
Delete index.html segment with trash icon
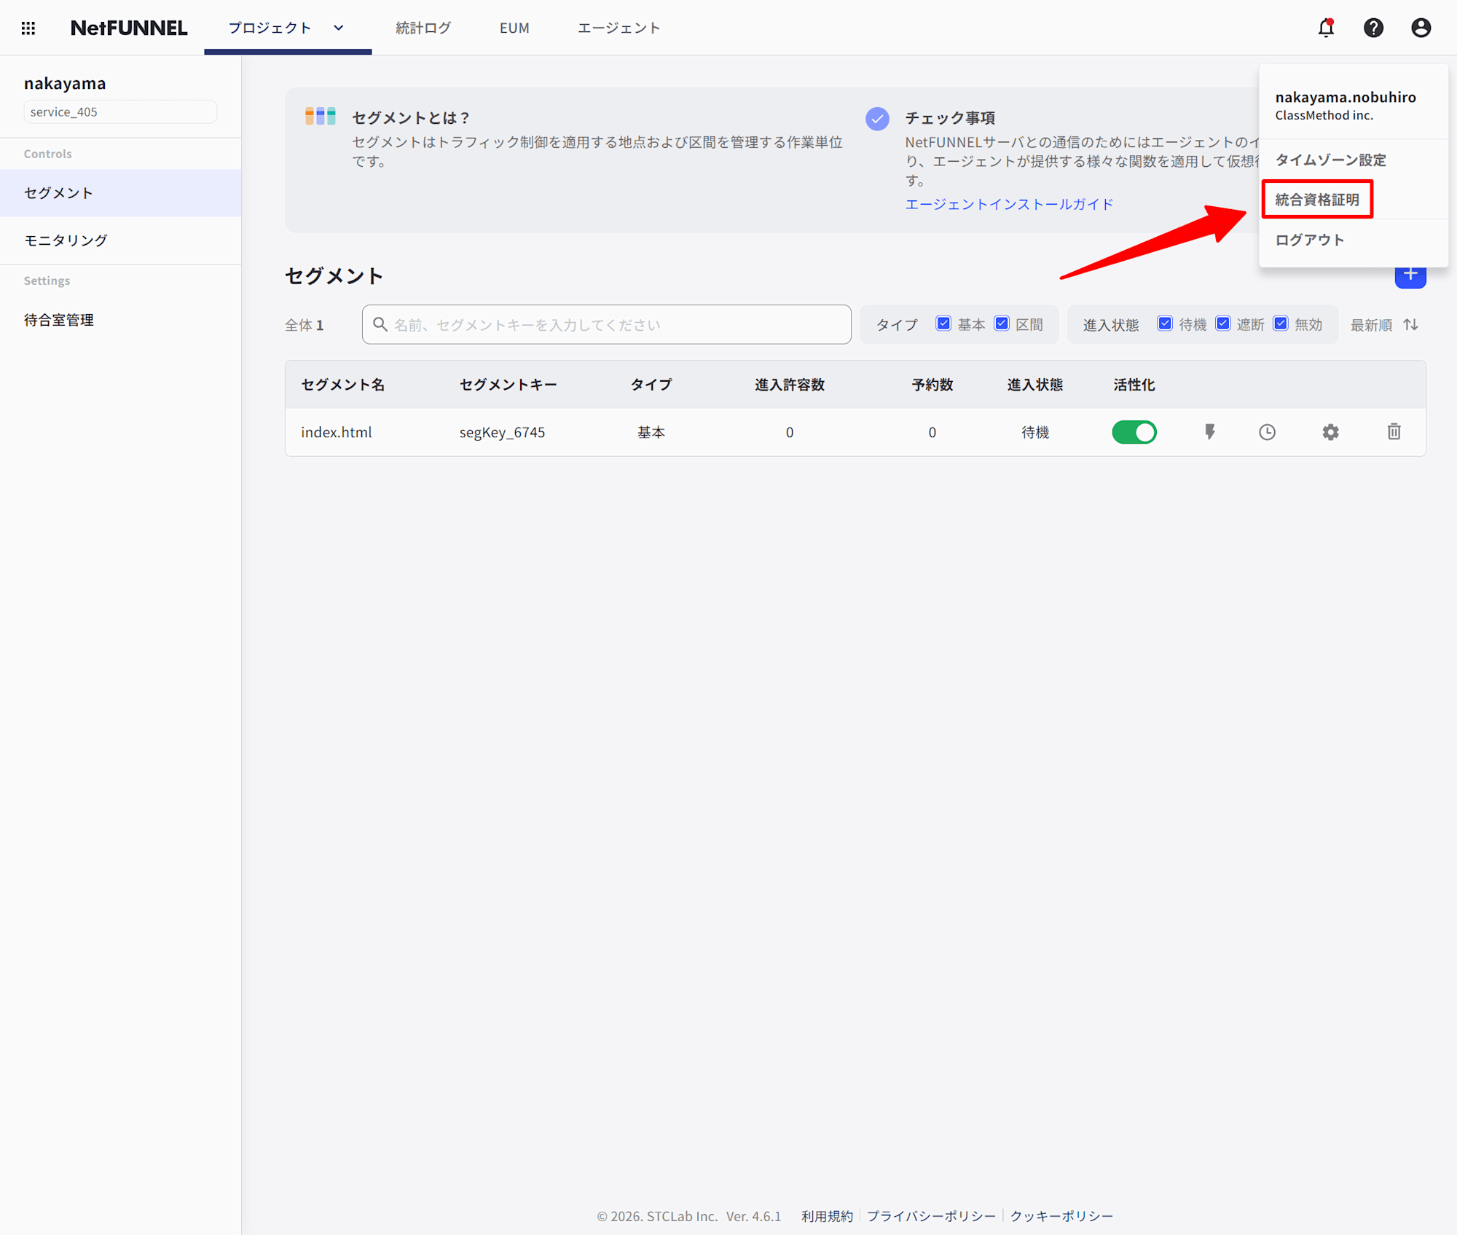pos(1394,432)
